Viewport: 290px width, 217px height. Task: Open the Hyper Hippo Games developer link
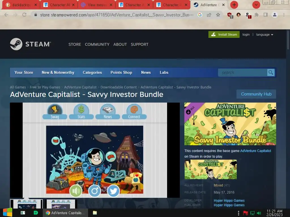pos(229,200)
